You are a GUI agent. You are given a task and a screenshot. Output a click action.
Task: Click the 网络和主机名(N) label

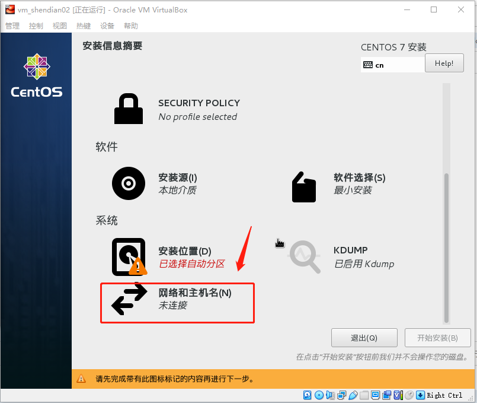click(x=195, y=293)
